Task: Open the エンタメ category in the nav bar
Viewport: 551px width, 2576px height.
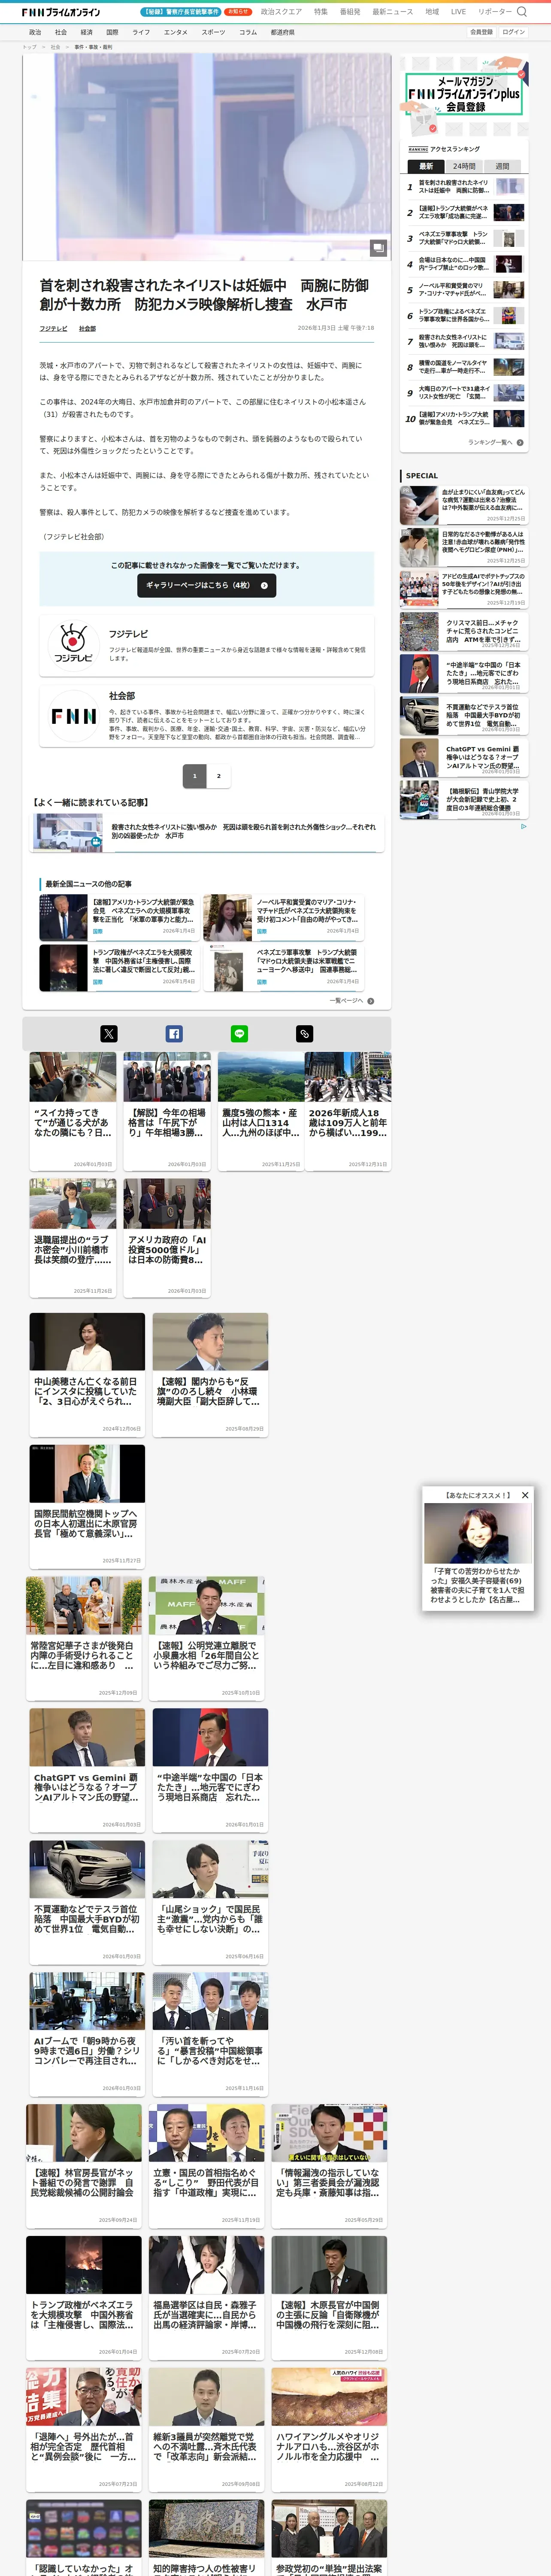Action: pyautogui.click(x=176, y=32)
